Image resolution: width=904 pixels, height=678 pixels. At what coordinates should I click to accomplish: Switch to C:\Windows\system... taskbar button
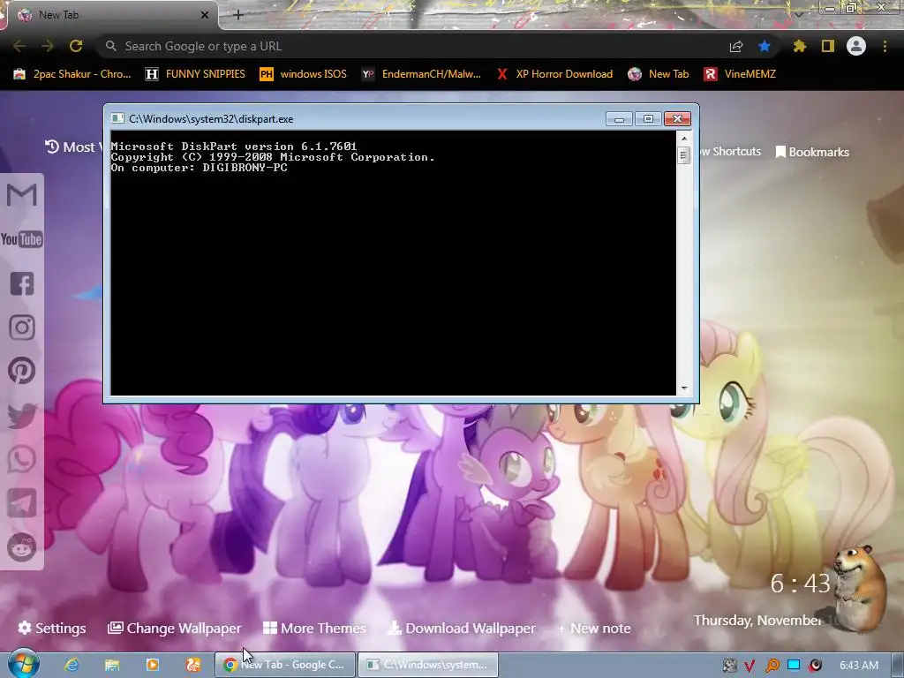point(428,665)
